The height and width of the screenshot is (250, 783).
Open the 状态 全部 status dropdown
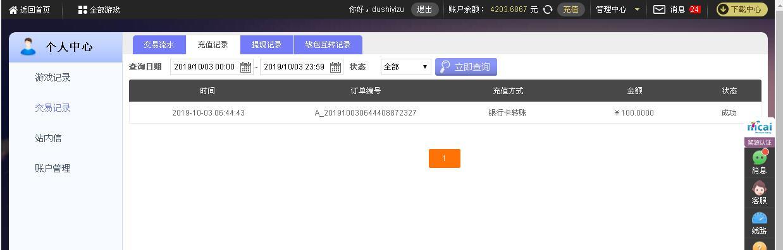[405, 67]
